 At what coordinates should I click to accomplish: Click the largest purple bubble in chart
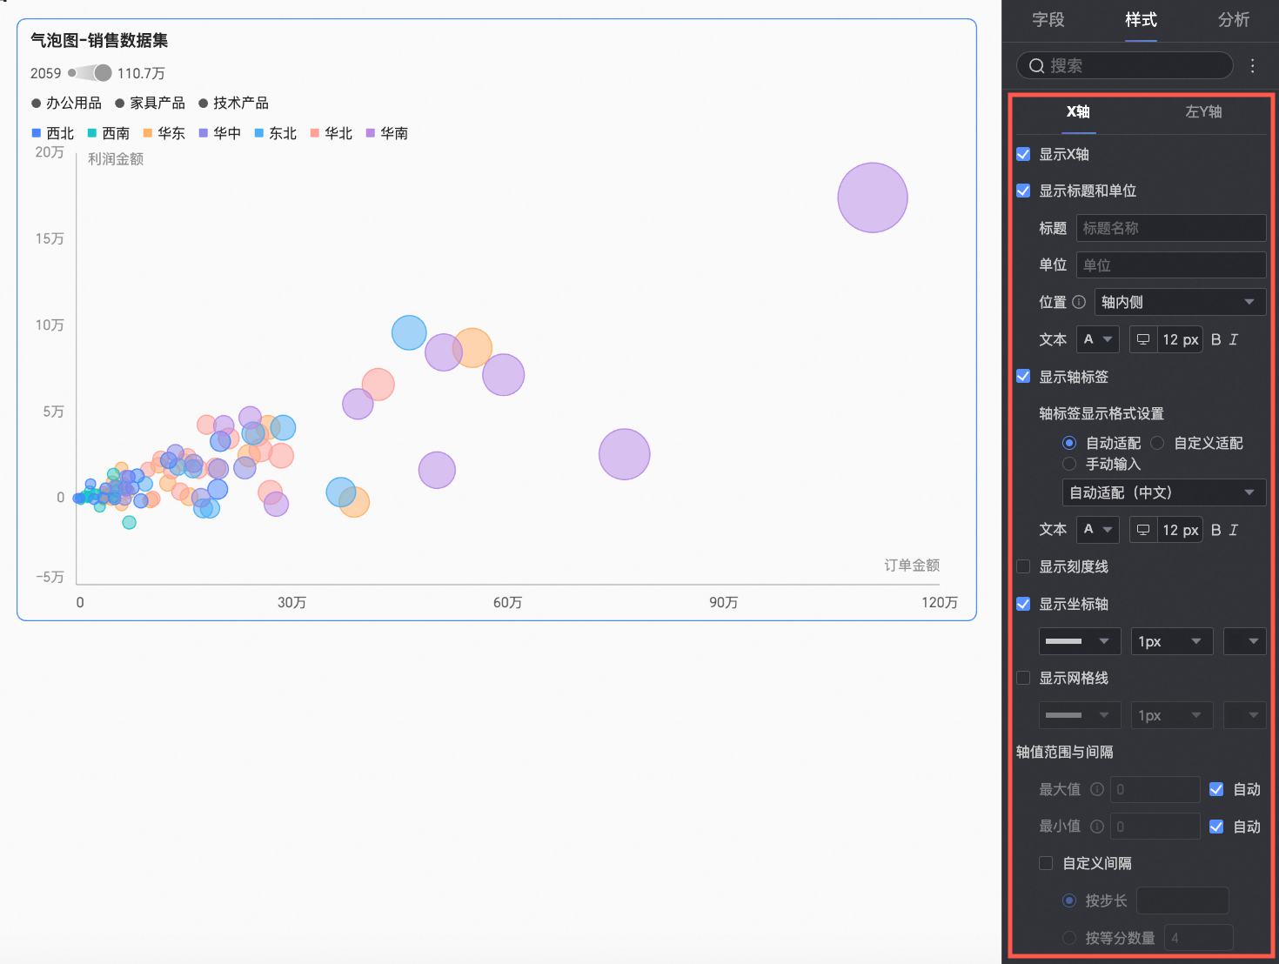873,197
